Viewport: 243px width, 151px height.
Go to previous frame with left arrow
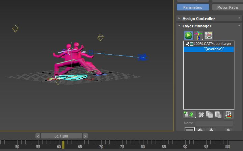tap(38, 136)
